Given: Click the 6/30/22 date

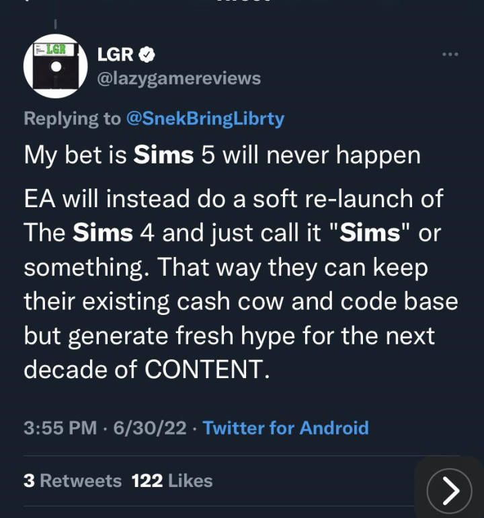Looking at the screenshot, I should tap(150, 428).
